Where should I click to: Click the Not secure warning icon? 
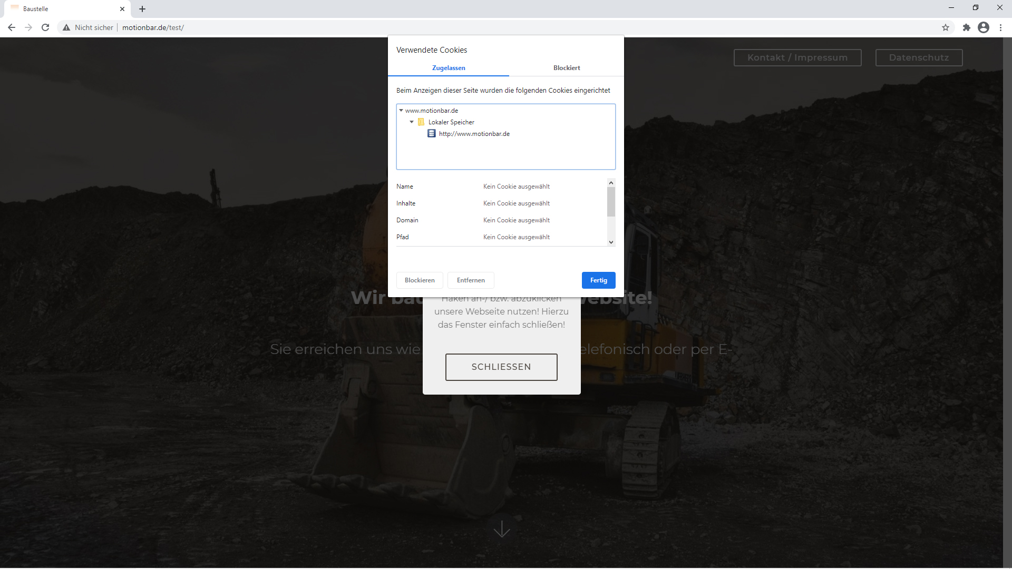coord(66,27)
